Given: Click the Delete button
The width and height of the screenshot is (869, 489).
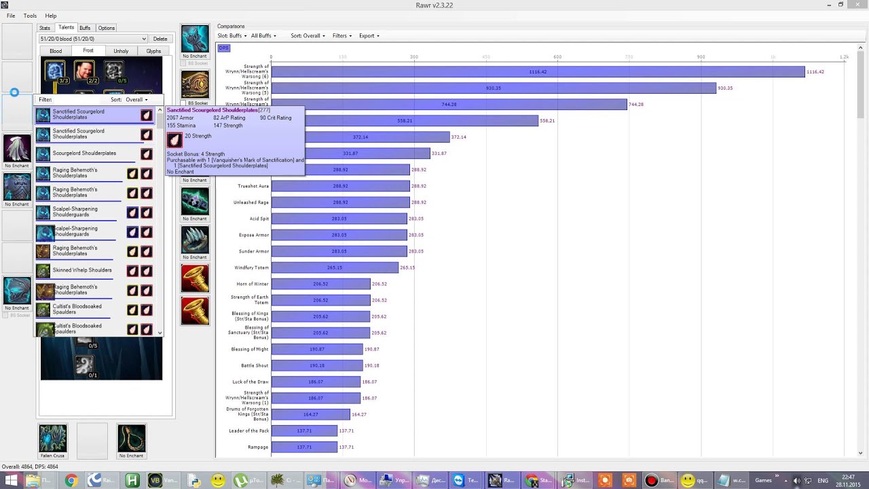Looking at the screenshot, I should click(160, 39).
